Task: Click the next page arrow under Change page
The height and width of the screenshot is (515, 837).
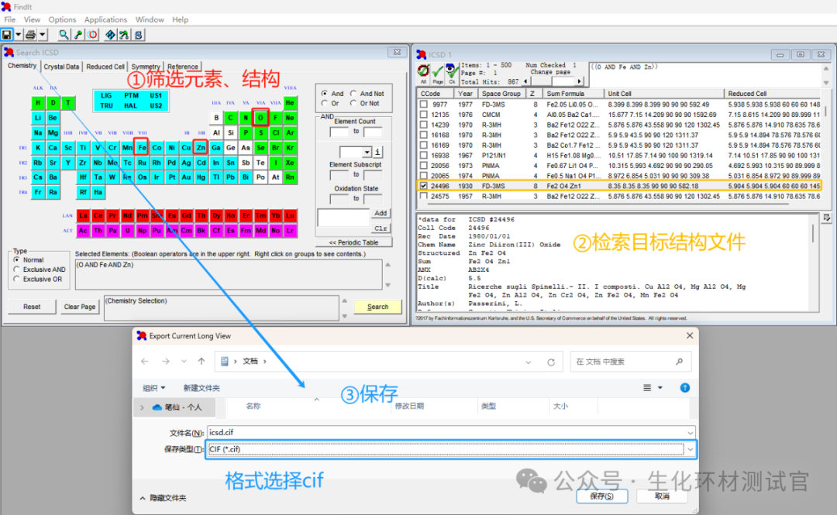Action: tap(580, 81)
